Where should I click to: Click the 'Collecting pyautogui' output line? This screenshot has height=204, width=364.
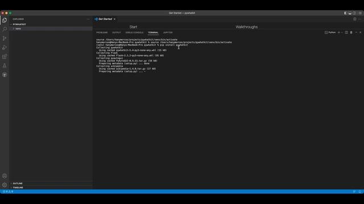click(109, 58)
